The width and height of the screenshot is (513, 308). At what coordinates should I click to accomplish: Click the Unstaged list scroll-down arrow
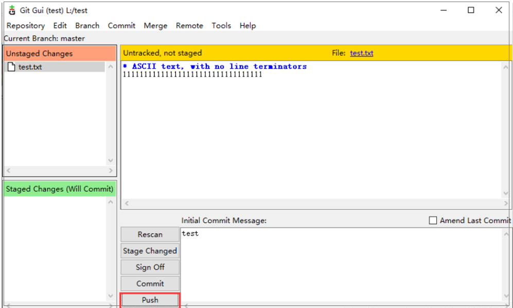click(111, 161)
